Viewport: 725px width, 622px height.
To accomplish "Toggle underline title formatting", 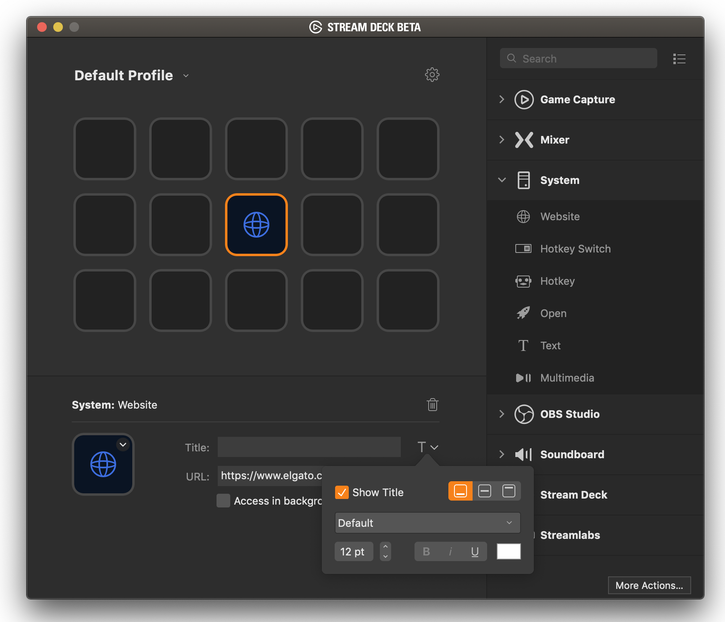I will click(475, 552).
